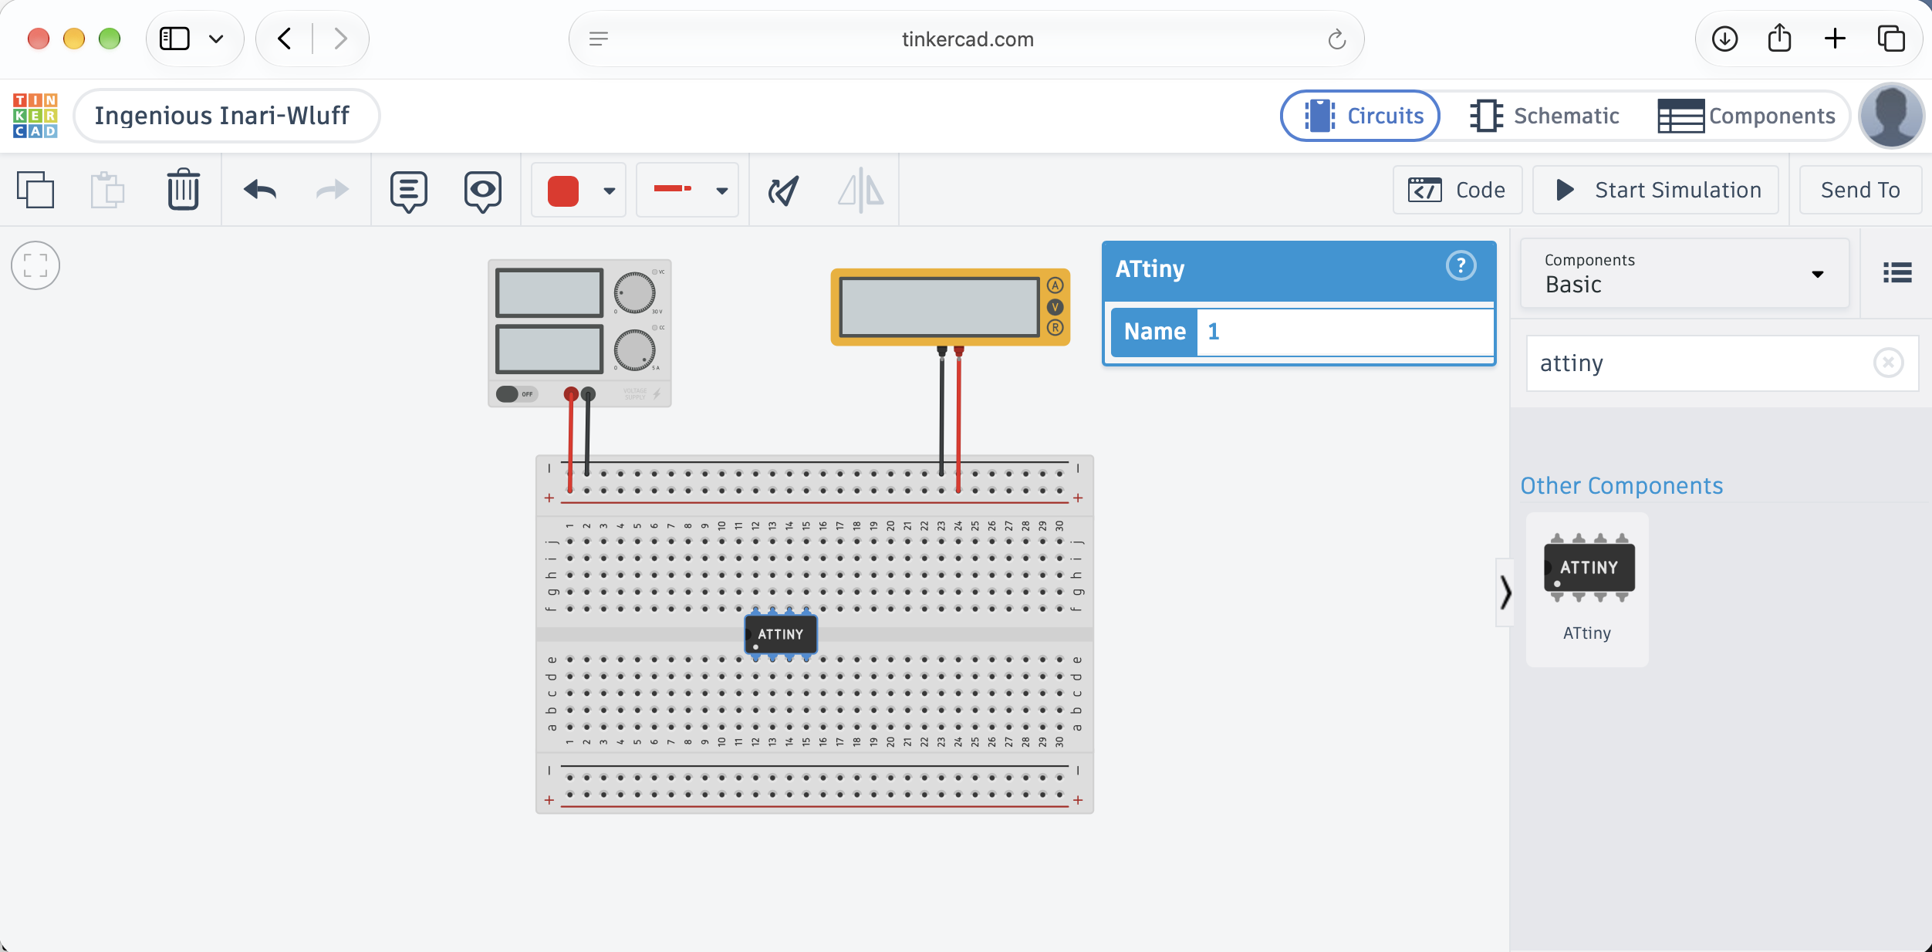Select multimeter Voltage mode V
This screenshot has width=1932, height=952.
(1056, 307)
